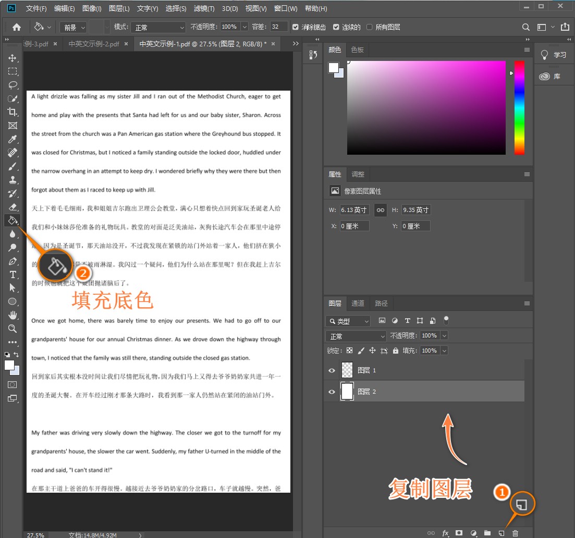Image resolution: width=575 pixels, height=538 pixels.
Task: Select the Lasso tool
Action: click(x=13, y=85)
